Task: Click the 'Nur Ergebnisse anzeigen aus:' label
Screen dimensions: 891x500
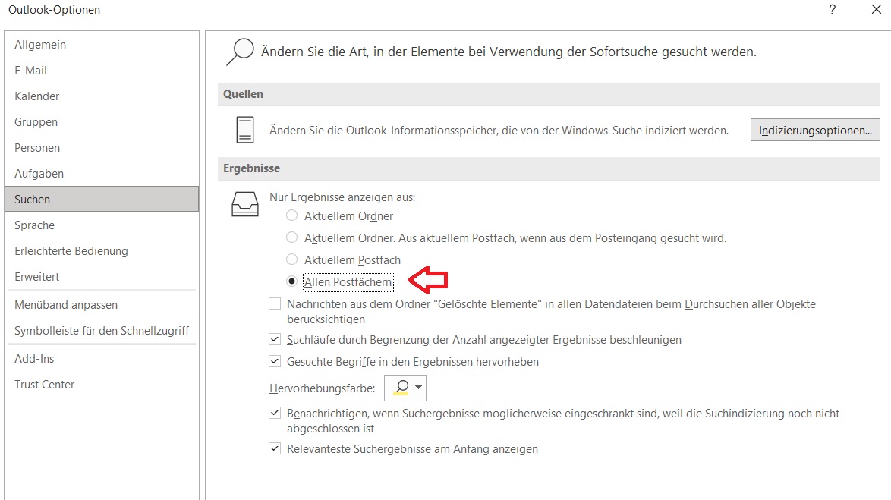Action: [342, 197]
